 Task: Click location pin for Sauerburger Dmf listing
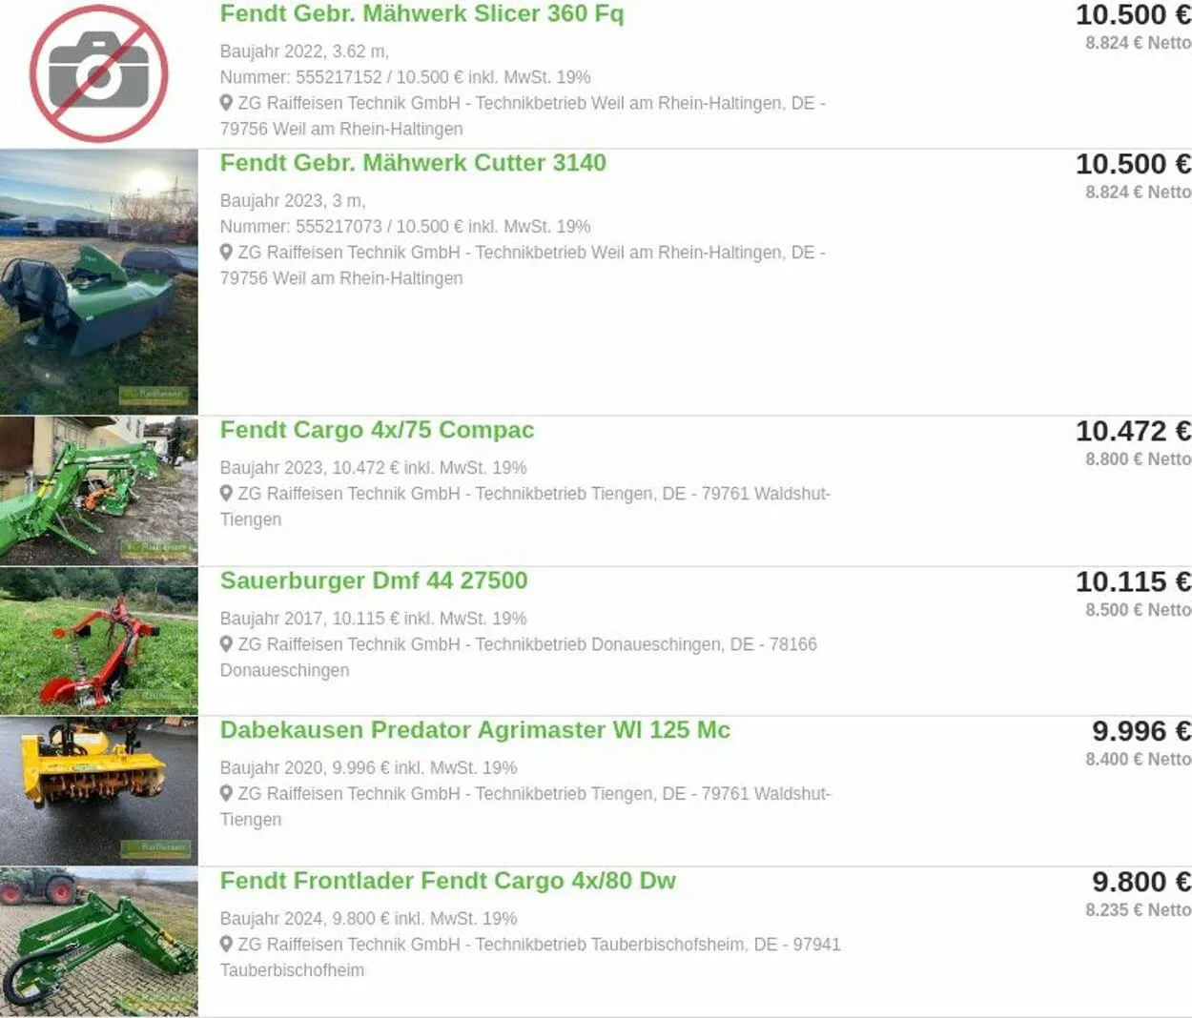(x=226, y=643)
